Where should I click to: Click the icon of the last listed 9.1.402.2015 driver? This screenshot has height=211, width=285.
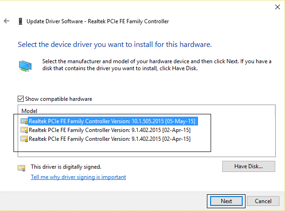pos(24,139)
